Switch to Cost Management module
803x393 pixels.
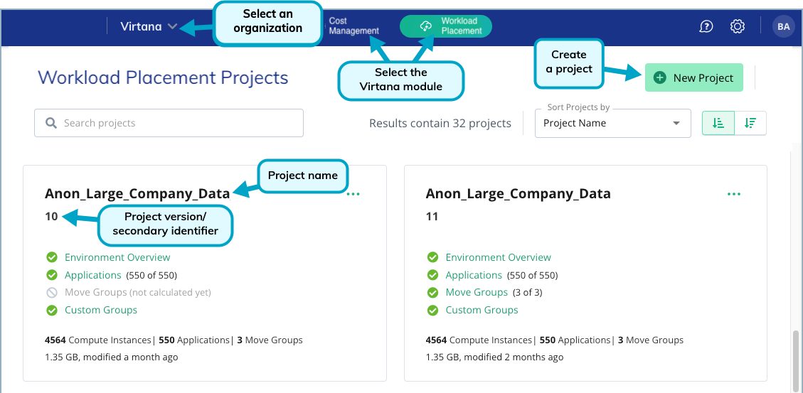pos(354,26)
